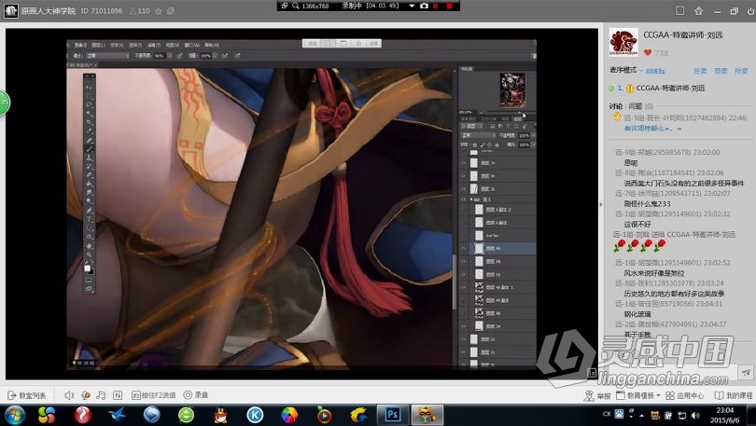Switch to the 问题 (0) tab
756x426 pixels.
click(x=641, y=106)
